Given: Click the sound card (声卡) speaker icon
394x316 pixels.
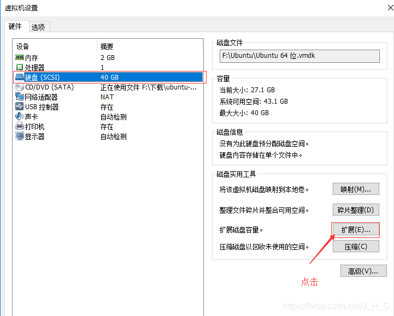Looking at the screenshot, I should [19, 116].
